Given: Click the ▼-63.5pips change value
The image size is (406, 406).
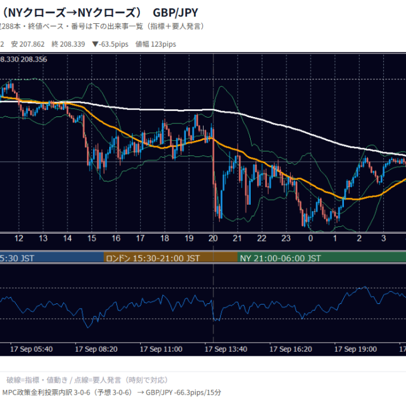Looking at the screenshot, I should tap(110, 44).
